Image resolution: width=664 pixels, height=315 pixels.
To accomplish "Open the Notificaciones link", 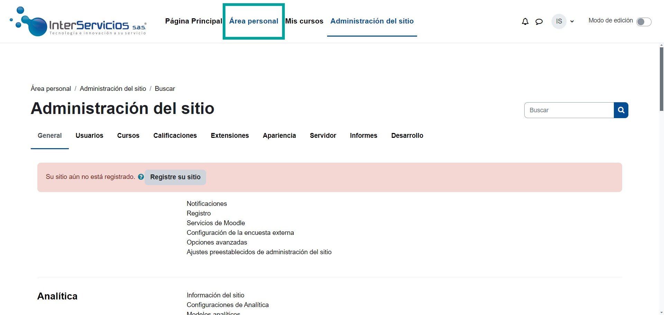I will pyautogui.click(x=206, y=204).
